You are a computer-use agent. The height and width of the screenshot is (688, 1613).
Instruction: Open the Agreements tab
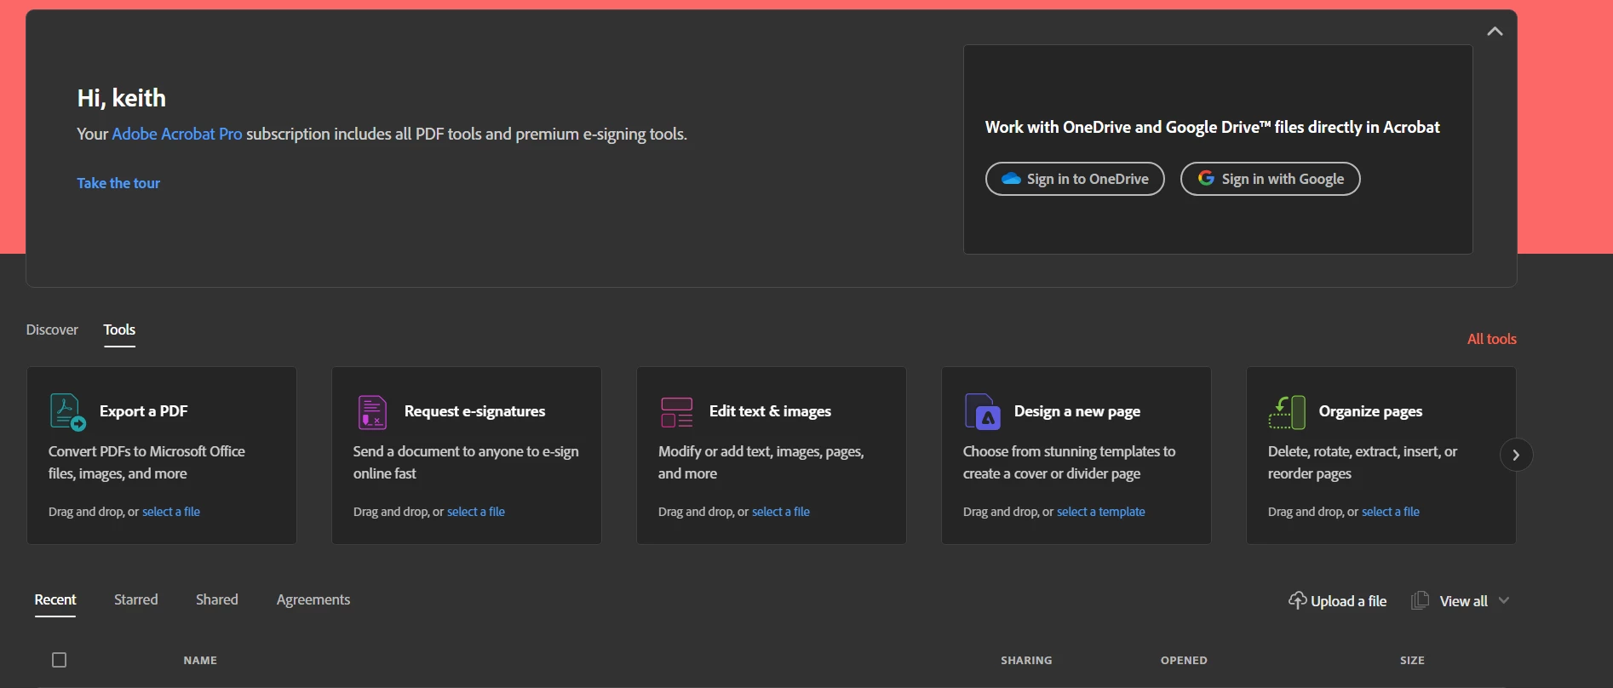point(313,599)
